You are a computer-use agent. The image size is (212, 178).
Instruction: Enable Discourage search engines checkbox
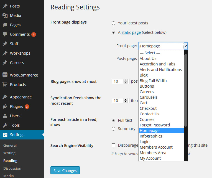coord(113,145)
